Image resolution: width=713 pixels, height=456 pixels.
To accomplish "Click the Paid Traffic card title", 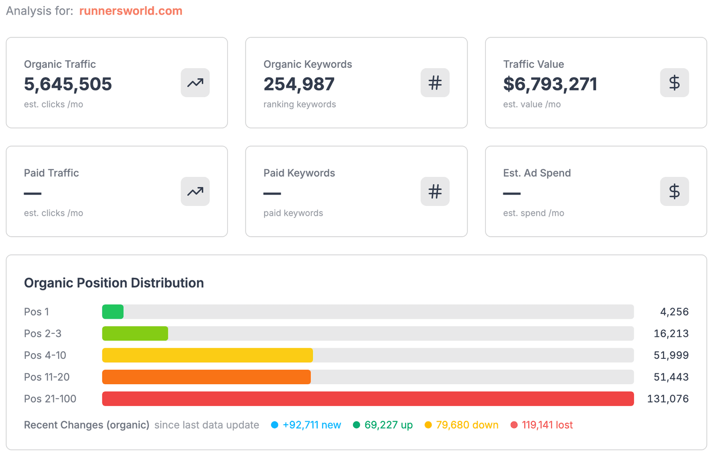I will coord(51,173).
